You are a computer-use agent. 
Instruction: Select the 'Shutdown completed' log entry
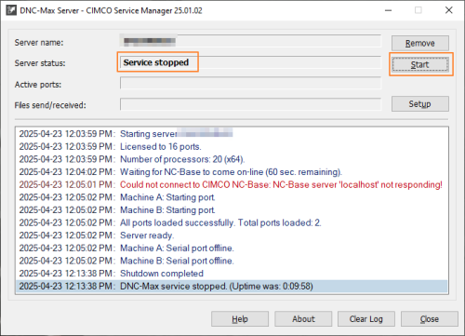tap(232, 274)
